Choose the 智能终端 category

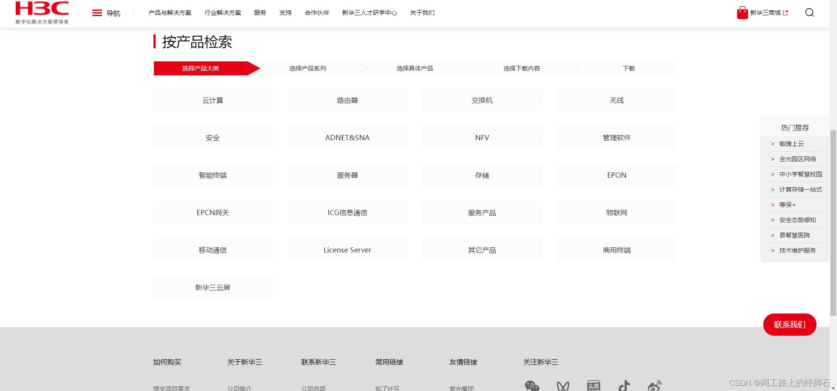point(213,175)
